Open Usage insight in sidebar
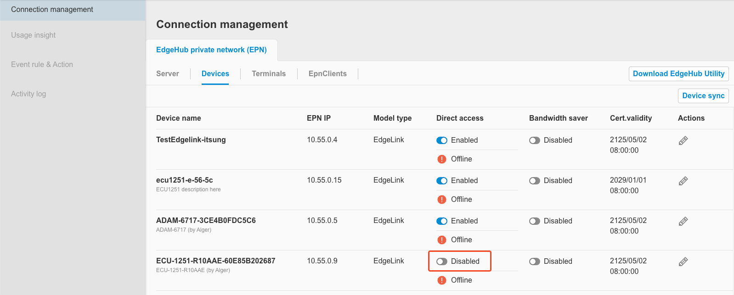Screen dimensions: 734x295 point(33,35)
